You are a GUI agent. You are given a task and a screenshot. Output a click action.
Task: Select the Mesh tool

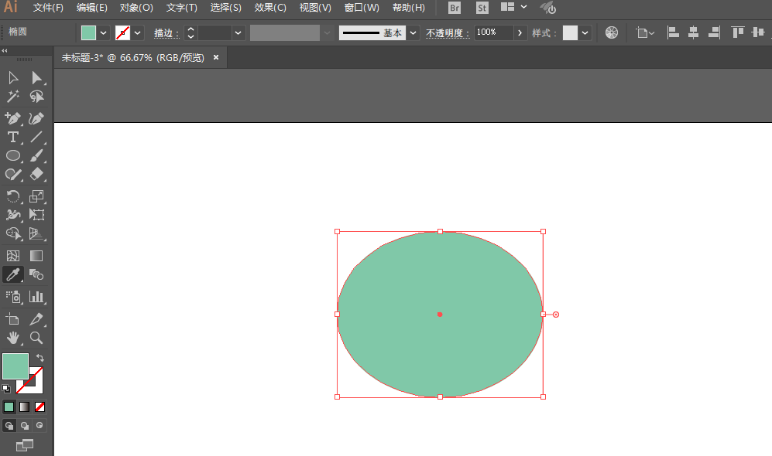[13, 256]
